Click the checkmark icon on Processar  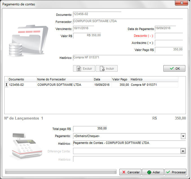[168, 172]
